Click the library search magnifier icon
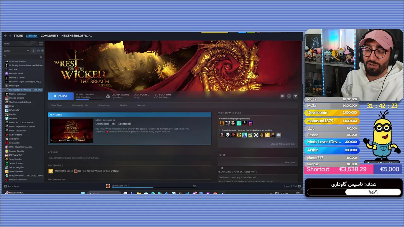 [5, 57]
